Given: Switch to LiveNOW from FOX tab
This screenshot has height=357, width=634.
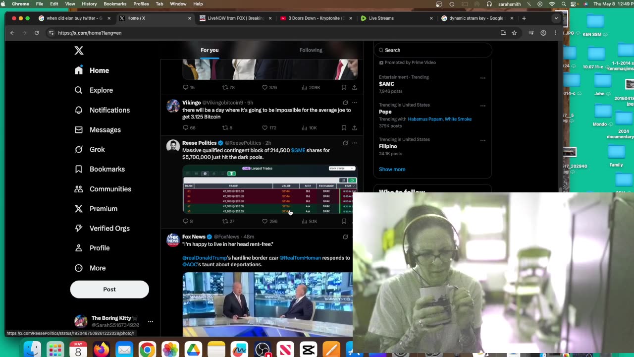Looking at the screenshot, I should [x=236, y=18].
